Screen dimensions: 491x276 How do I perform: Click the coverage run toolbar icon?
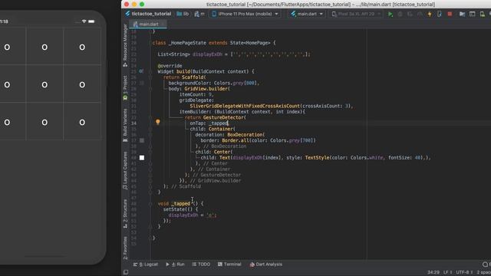tap(410, 14)
